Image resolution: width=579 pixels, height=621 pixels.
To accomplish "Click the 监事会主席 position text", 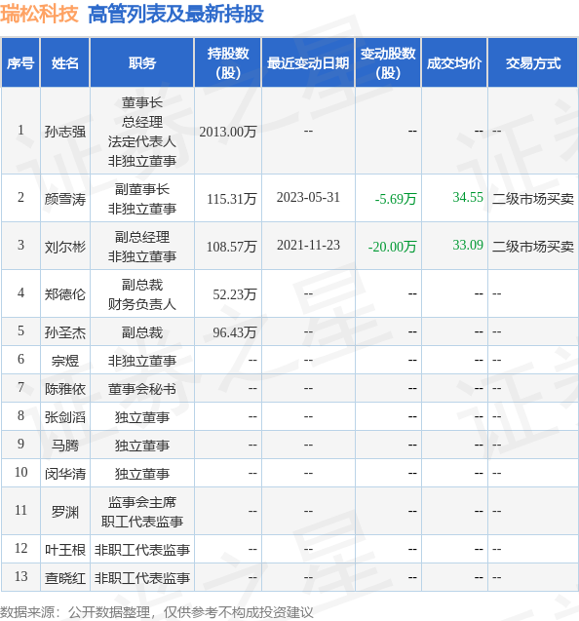I will click(142, 502).
